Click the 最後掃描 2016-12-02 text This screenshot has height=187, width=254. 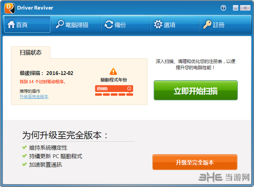click(47, 73)
